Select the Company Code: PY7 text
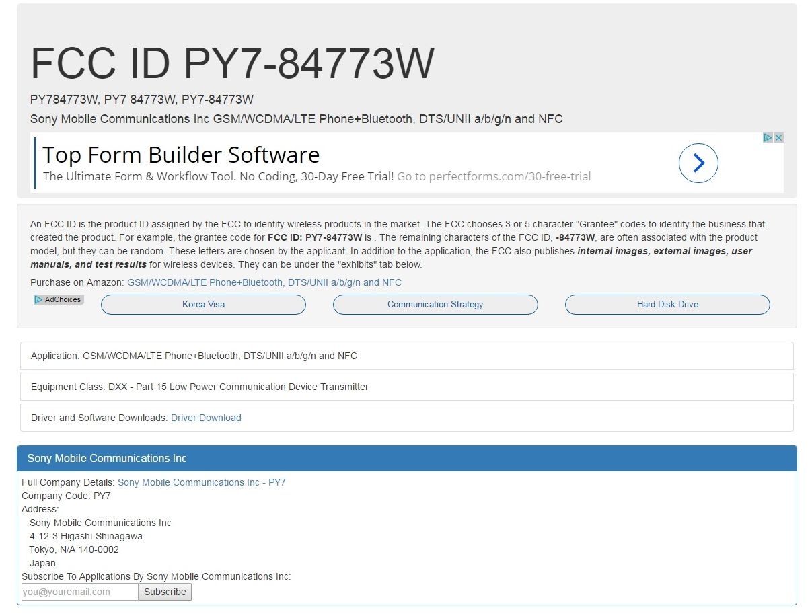Screen dimensions: 812x614 [x=67, y=496]
